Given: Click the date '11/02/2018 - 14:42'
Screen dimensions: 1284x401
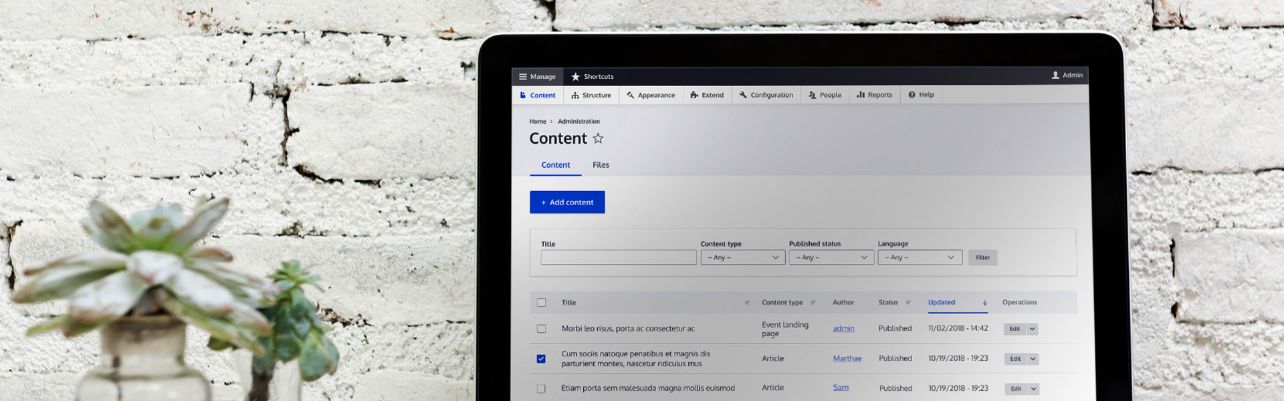Looking at the screenshot, I should point(958,329).
